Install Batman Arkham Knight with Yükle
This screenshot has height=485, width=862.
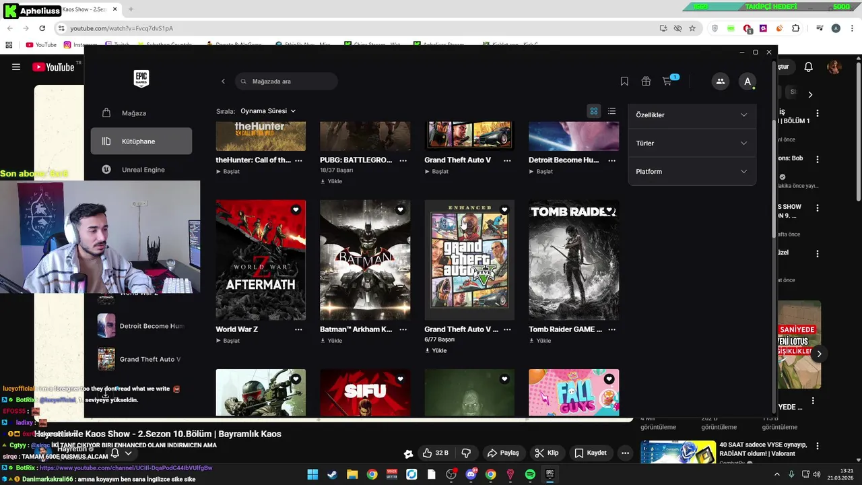coord(331,341)
